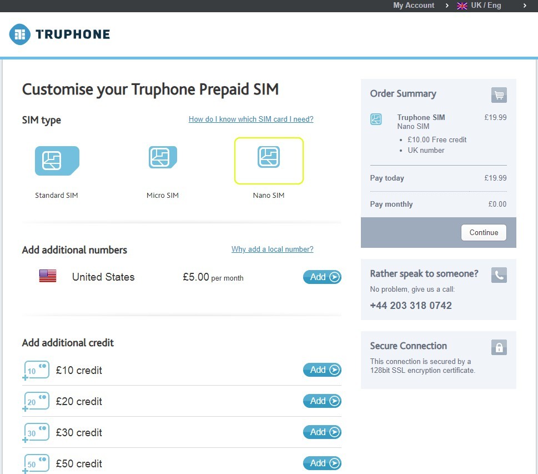This screenshot has height=474, width=538.
Task: Click the '£10.00 Free credit' bullet
Action: click(x=437, y=140)
